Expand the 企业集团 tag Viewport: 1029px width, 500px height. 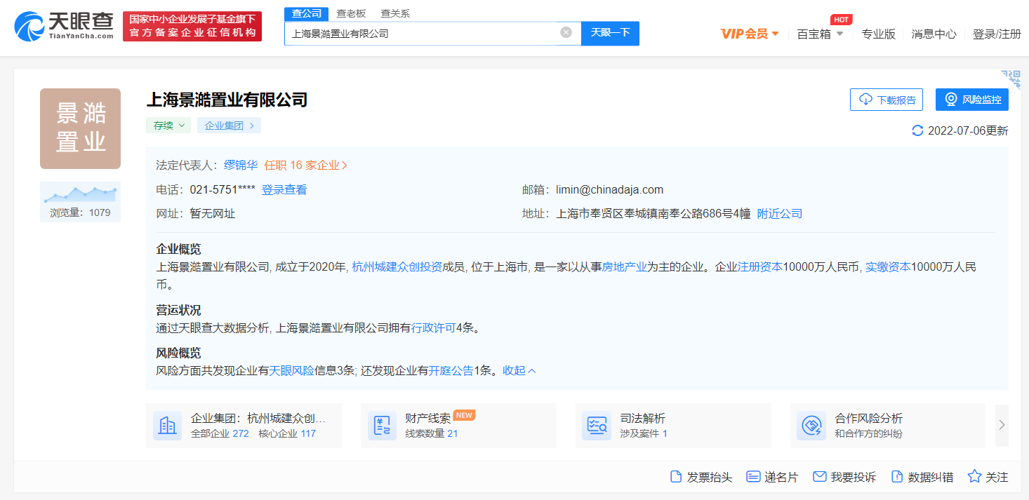(x=229, y=126)
